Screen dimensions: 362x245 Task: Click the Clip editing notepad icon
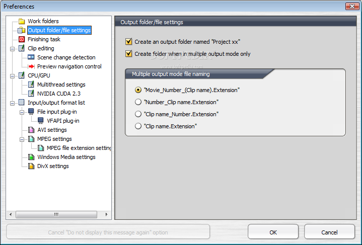(22, 48)
